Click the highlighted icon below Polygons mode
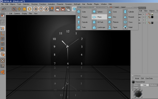Image resolution: width=158 pixels, height=99 pixels. click(x=3, y=54)
